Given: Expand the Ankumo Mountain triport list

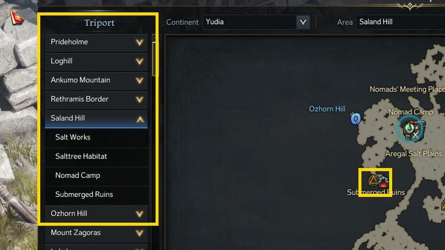Looking at the screenshot, I should click(x=140, y=80).
